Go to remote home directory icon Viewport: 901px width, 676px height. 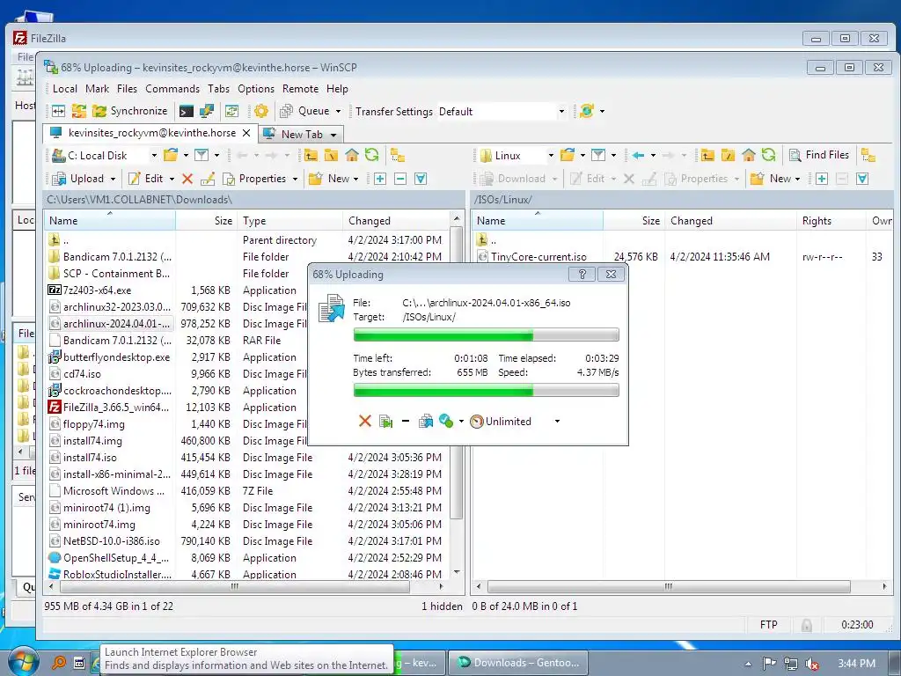point(748,155)
